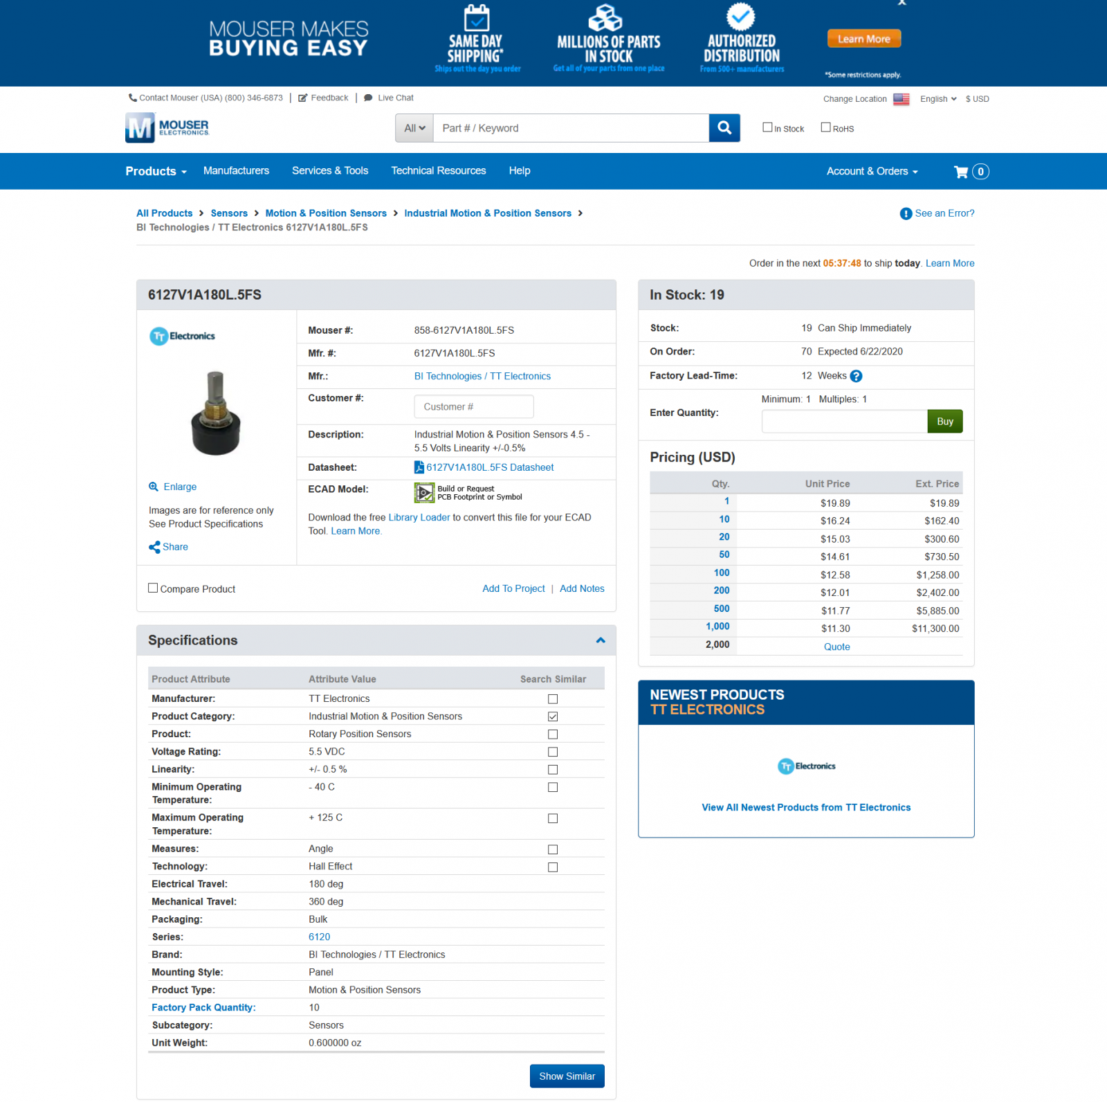This screenshot has width=1107, height=1102.
Task: Click the Add Notes link
Action: (582, 588)
